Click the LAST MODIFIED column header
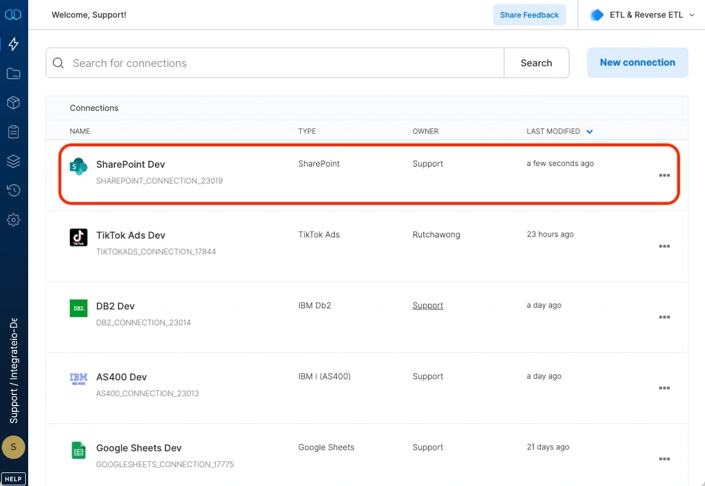The height and width of the screenshot is (486, 705). click(x=553, y=131)
